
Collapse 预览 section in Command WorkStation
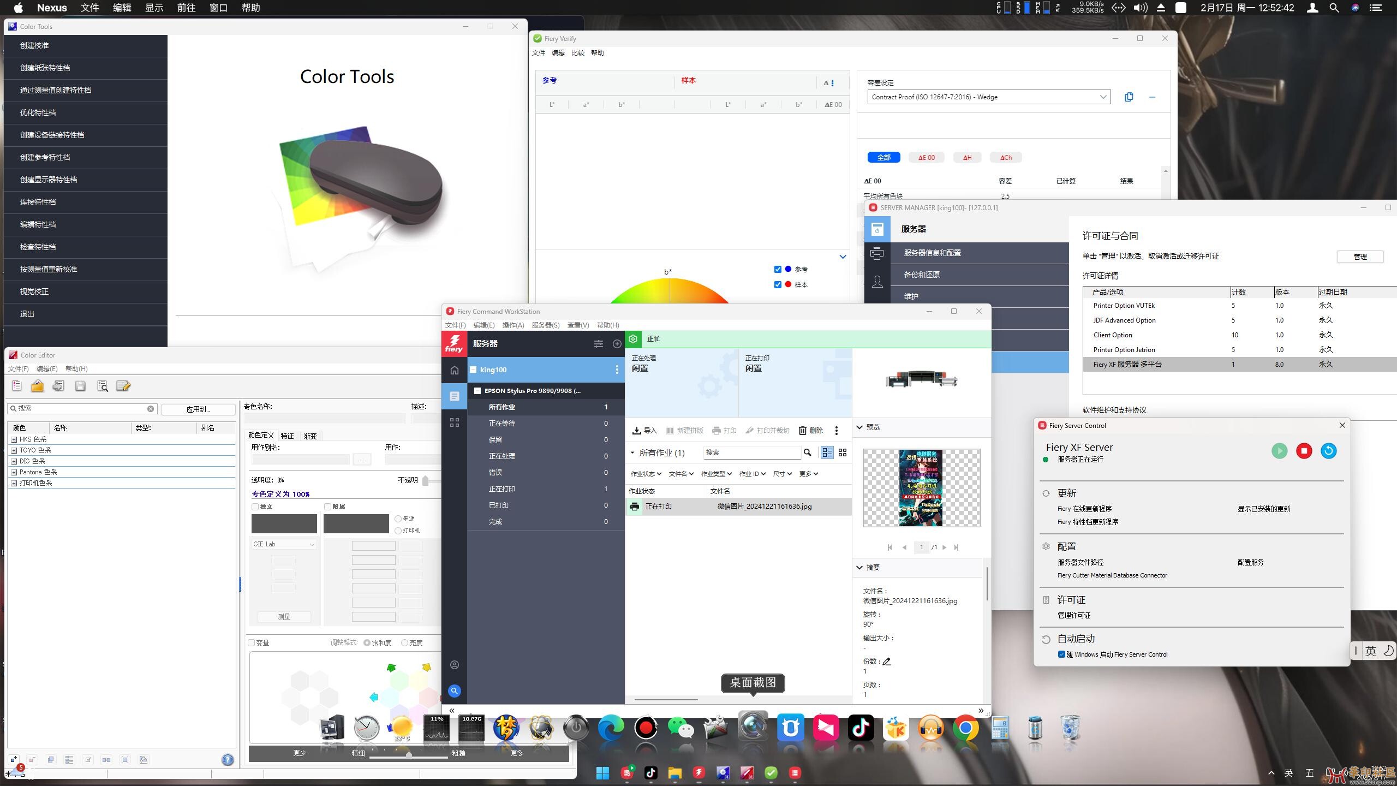(x=859, y=427)
